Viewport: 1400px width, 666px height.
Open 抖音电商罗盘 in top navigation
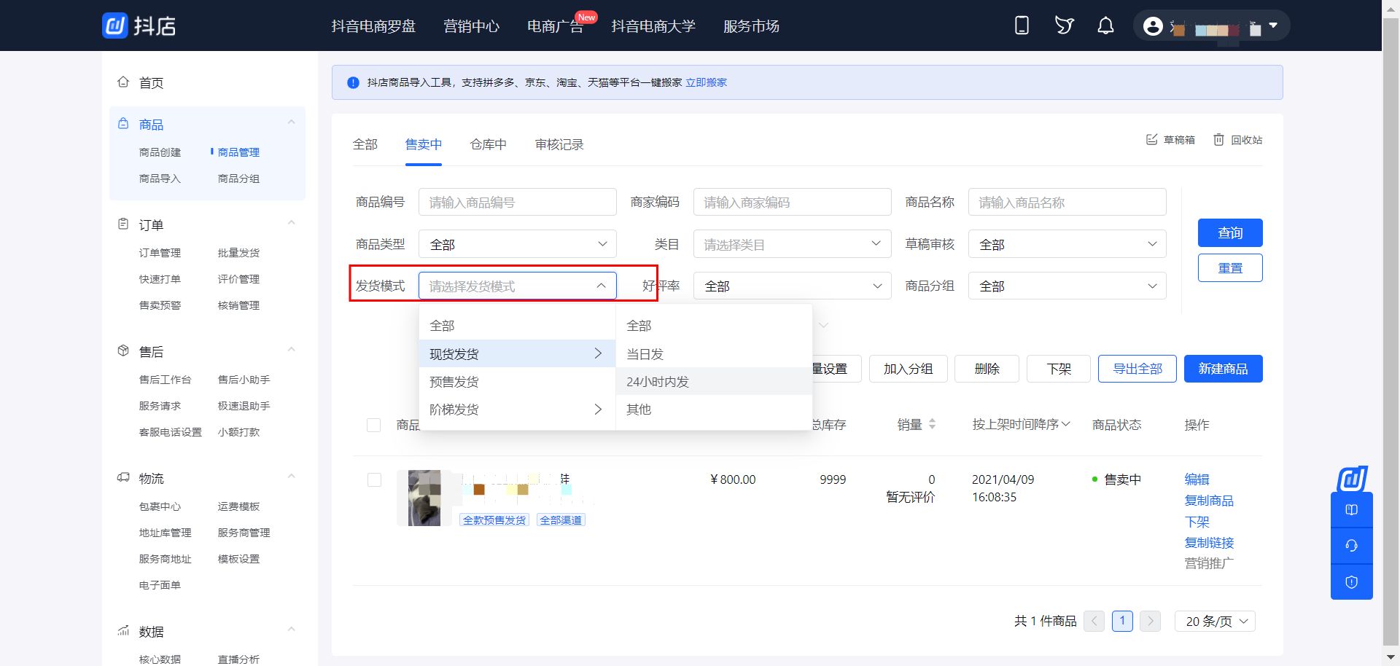(x=373, y=26)
